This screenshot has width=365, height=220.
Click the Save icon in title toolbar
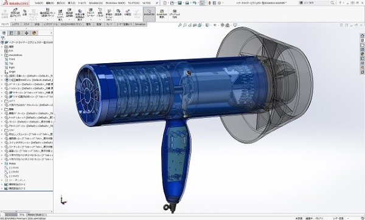click(x=179, y=3)
